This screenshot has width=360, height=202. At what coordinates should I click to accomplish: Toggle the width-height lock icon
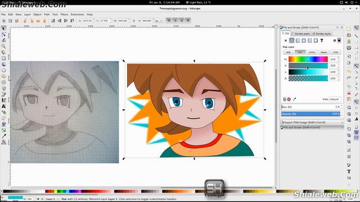click(134, 21)
